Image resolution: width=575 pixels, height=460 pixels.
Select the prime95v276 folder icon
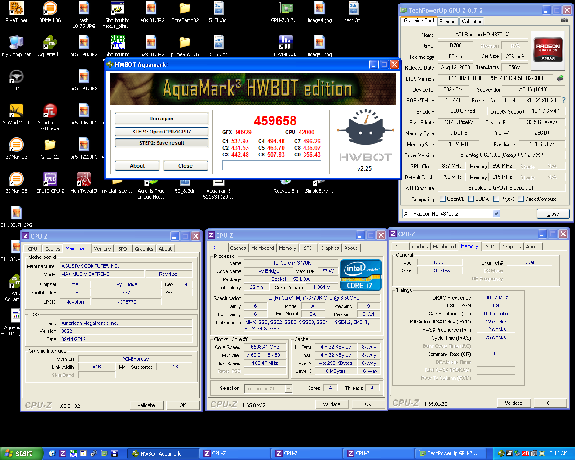[185, 46]
